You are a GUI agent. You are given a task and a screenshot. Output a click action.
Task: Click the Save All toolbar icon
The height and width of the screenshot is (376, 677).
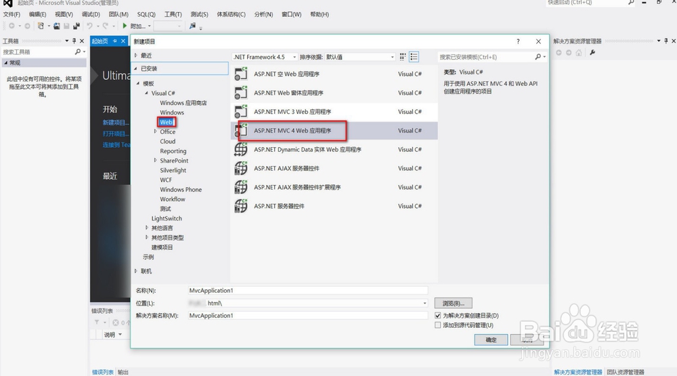coord(77,26)
